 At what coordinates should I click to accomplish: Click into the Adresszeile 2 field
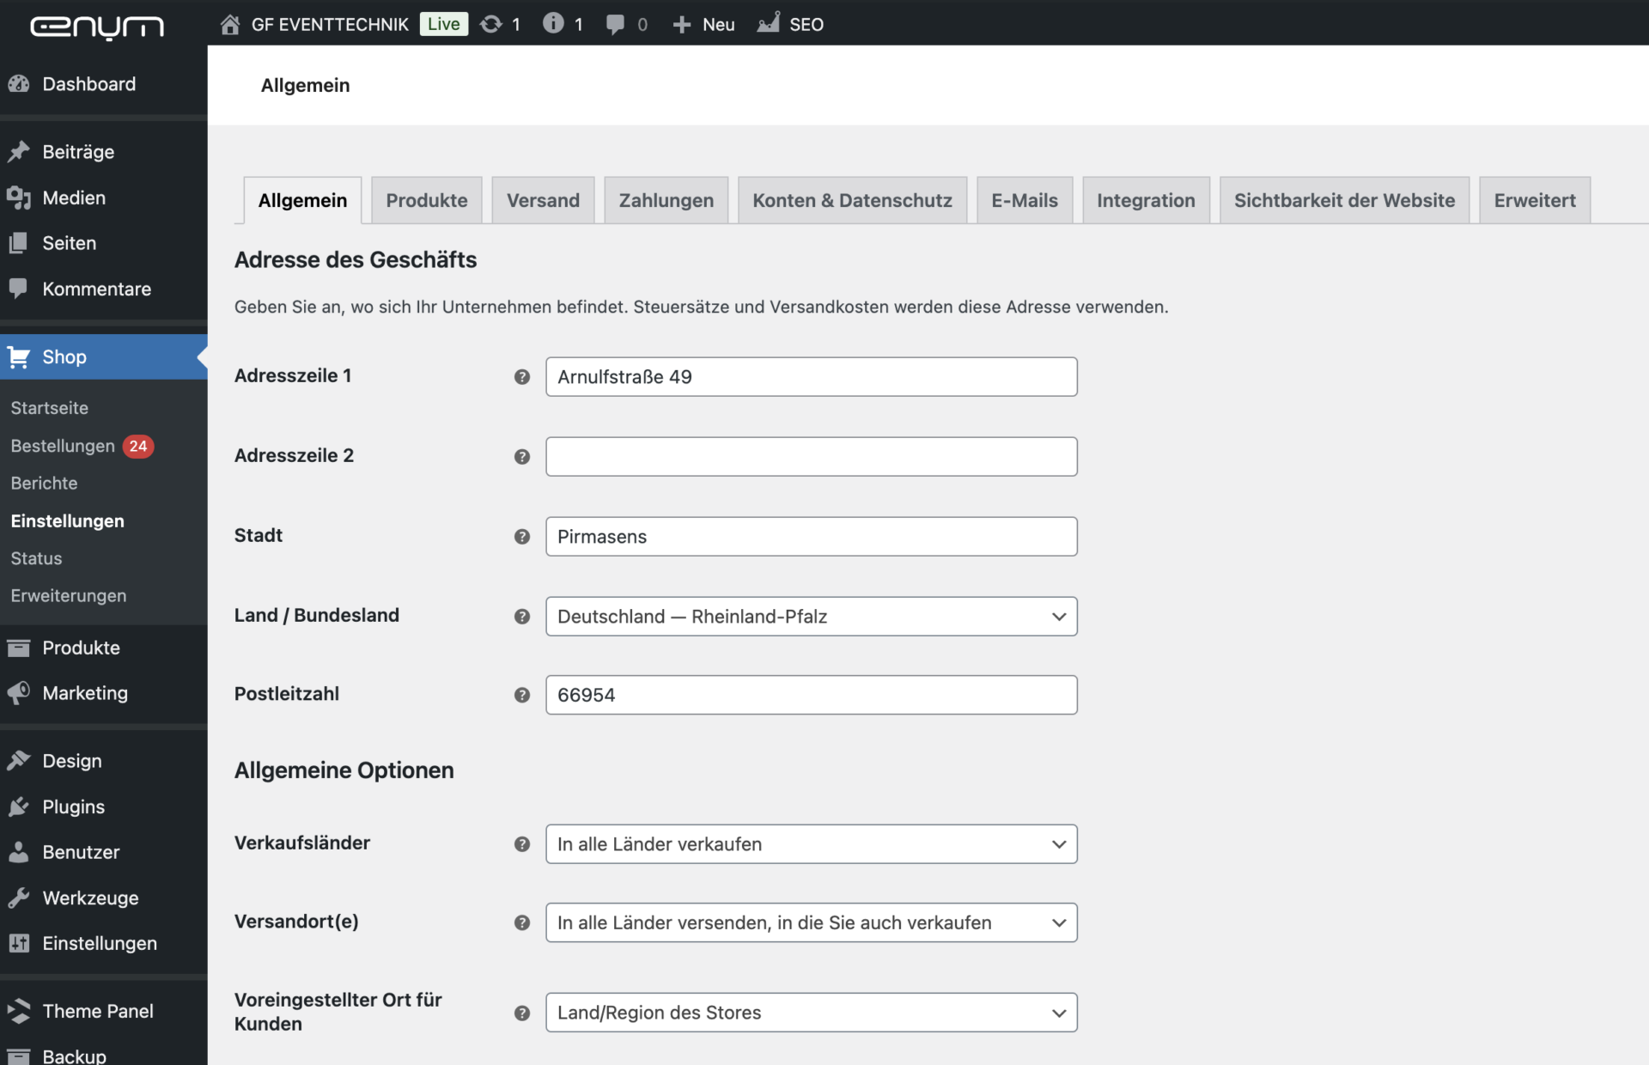[x=811, y=457]
